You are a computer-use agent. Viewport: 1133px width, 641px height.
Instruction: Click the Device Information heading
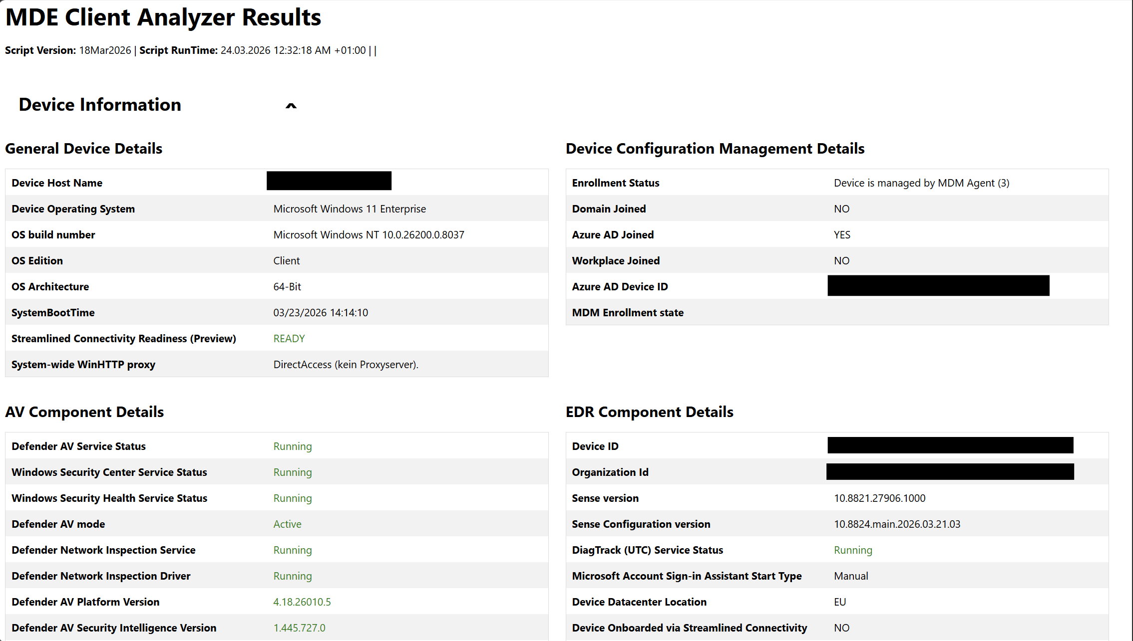pyautogui.click(x=100, y=105)
